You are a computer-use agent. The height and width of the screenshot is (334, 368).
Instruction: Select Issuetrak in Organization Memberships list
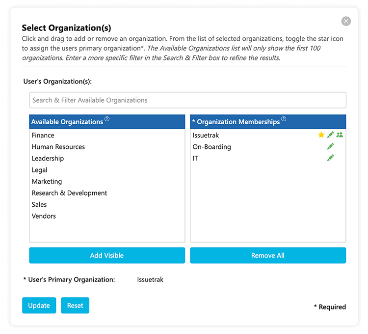268,135
